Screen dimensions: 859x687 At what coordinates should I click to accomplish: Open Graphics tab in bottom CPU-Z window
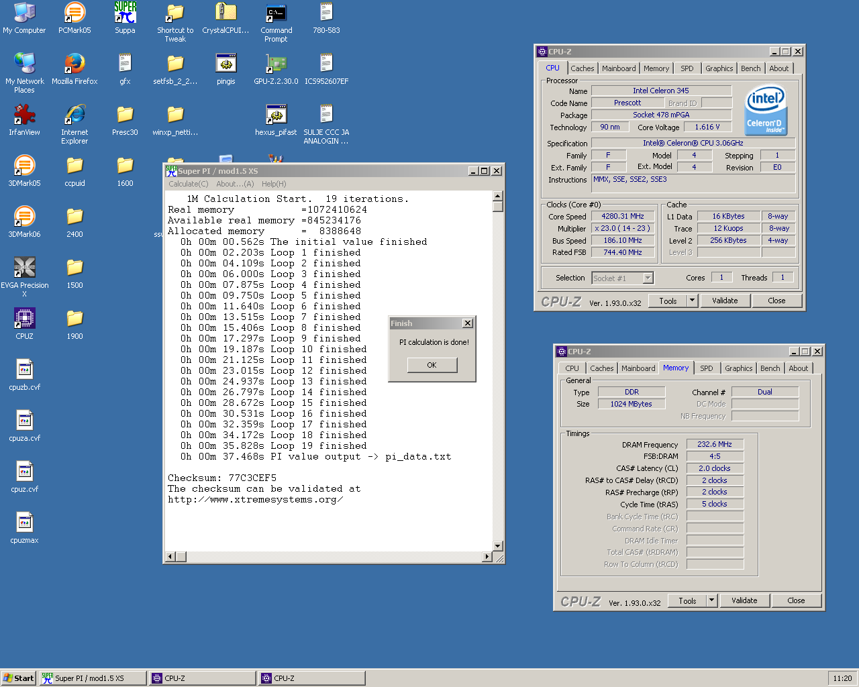(x=739, y=368)
